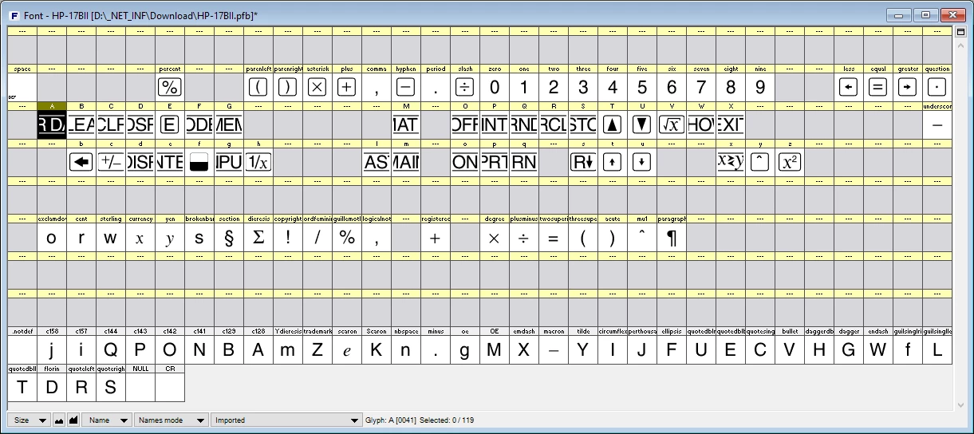Select the registered cell showing plus
The height and width of the screenshot is (434, 974).
436,237
